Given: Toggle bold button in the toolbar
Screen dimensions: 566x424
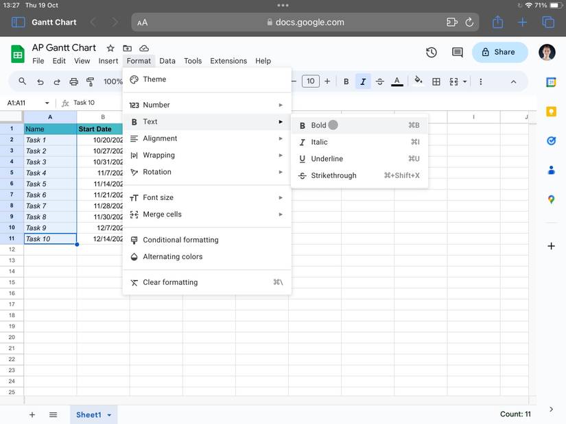Looking at the screenshot, I should 346,82.
